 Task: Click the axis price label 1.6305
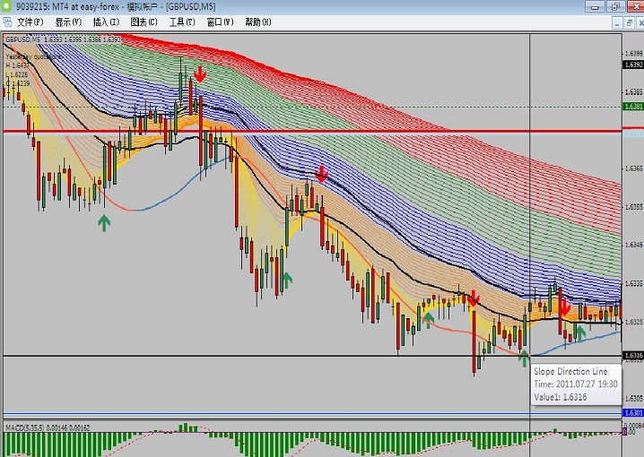click(x=634, y=399)
